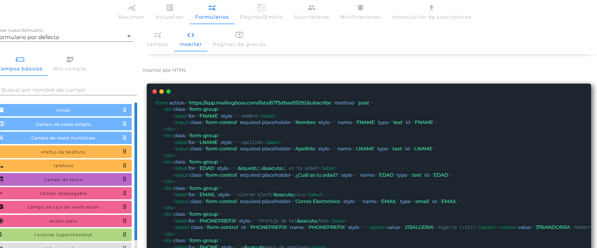Open the Páginas/Emails icon
597x248 pixels.
point(262,8)
